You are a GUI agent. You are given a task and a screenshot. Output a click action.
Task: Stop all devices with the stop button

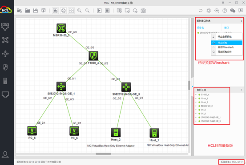click(x=107, y=11)
